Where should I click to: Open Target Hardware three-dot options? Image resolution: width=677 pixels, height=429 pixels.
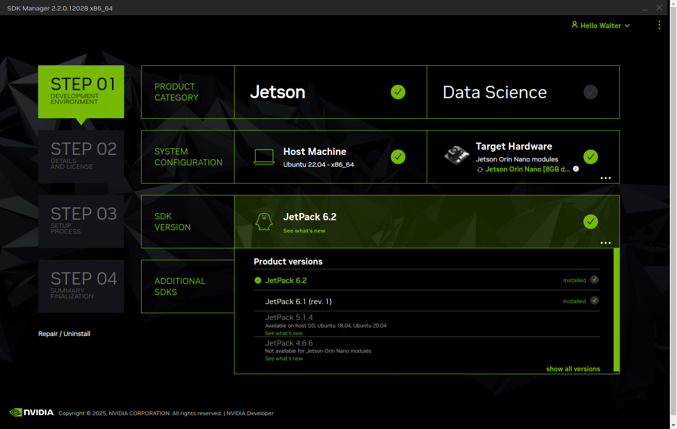pyautogui.click(x=605, y=178)
